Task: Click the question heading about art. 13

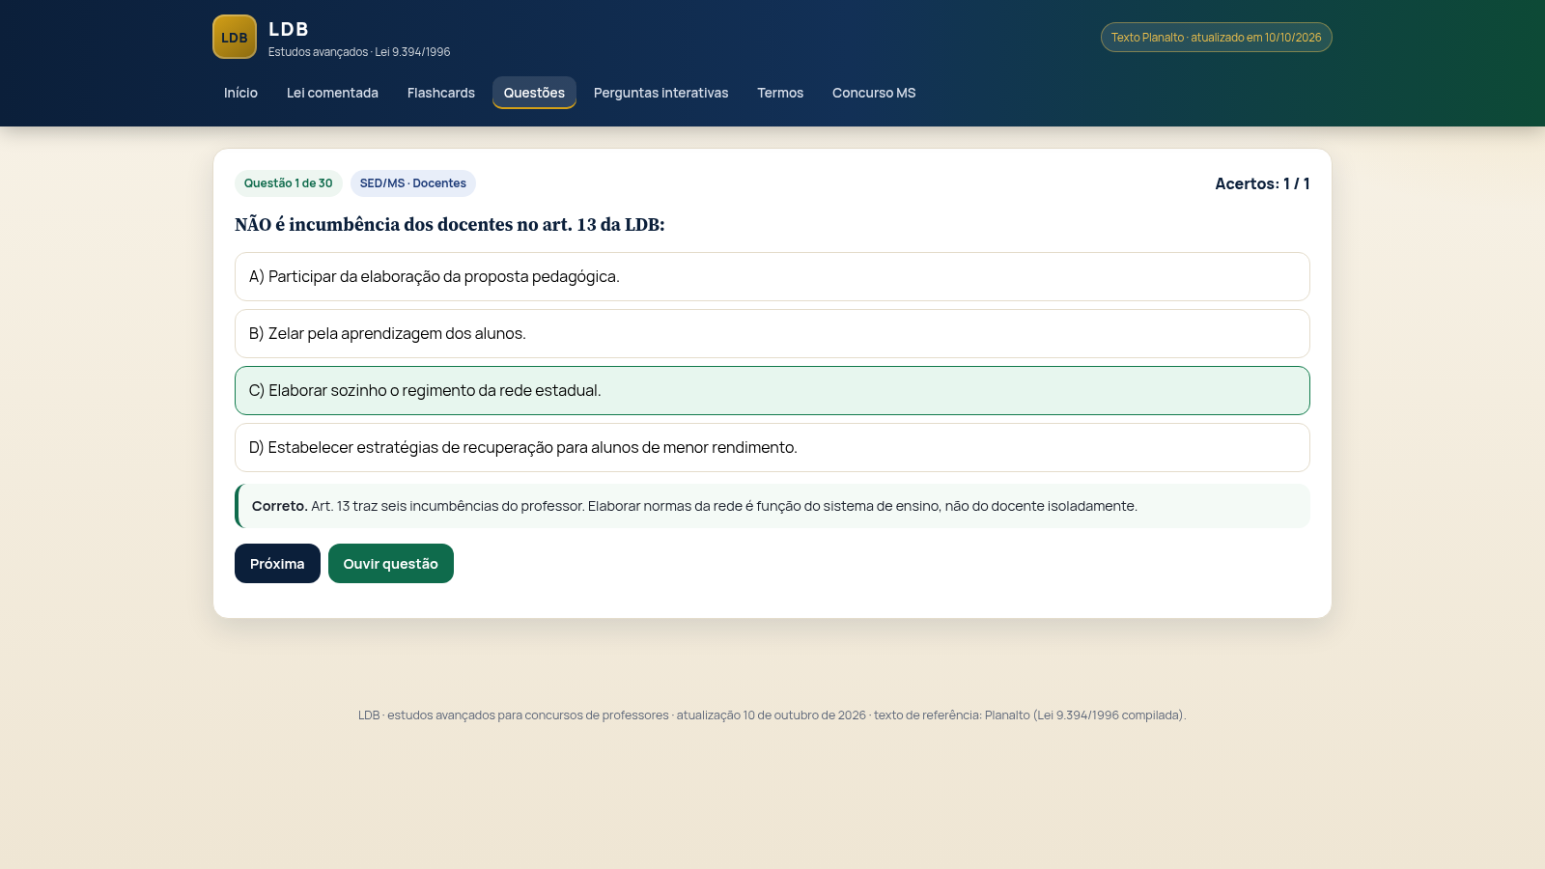Action: pos(450,225)
